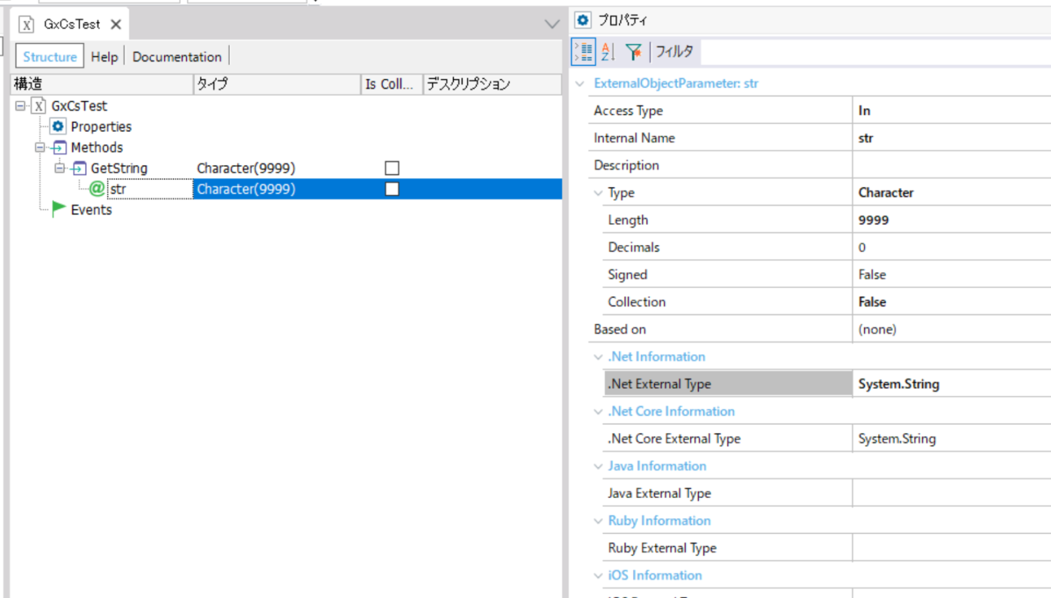Enable Is Collection for the str parameter
This screenshot has width=1051, height=598.
[x=391, y=189]
